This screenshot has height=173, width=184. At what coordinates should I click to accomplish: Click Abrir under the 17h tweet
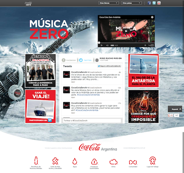pos(73,113)
